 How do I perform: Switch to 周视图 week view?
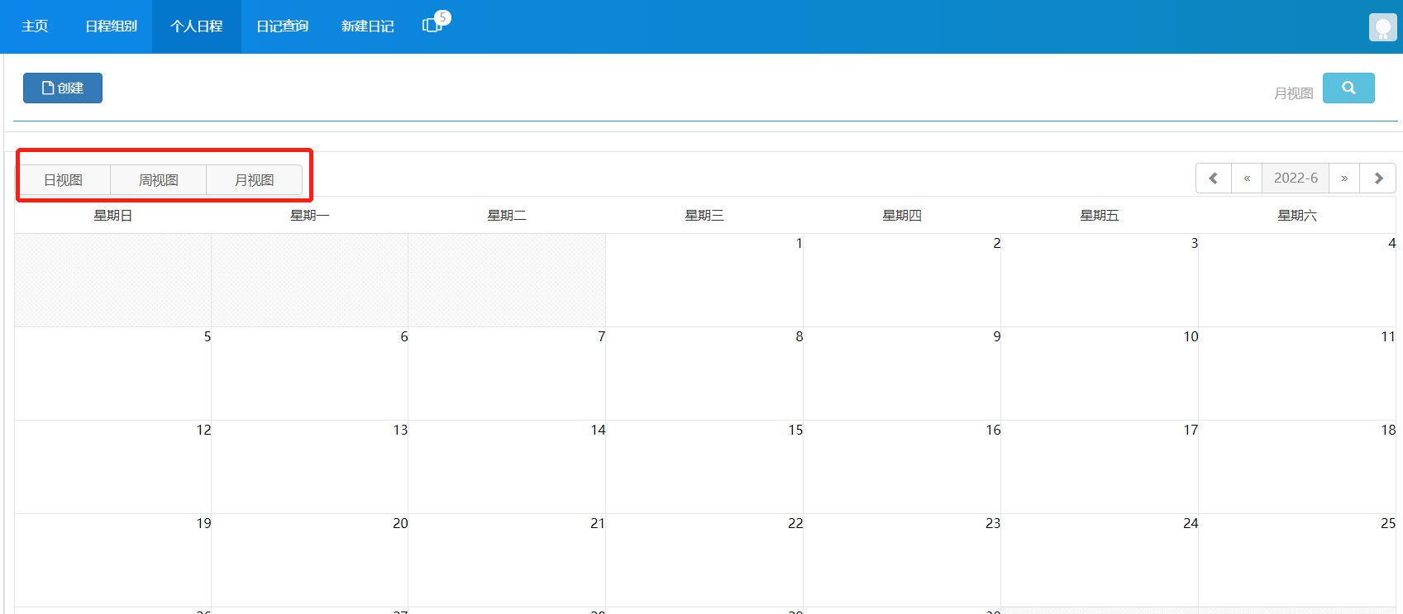pos(159,180)
